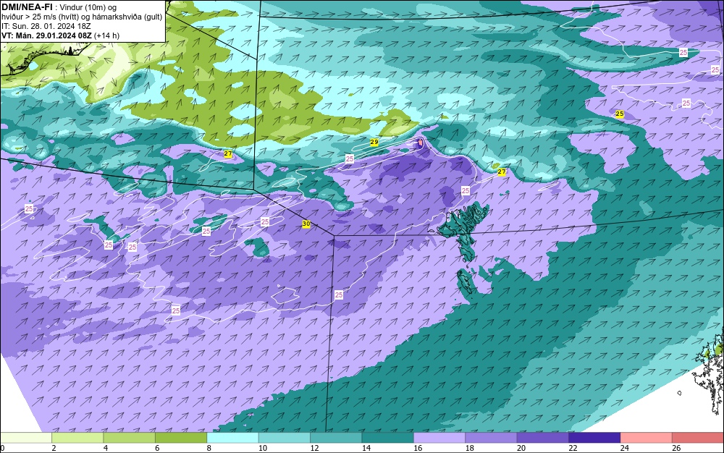Image resolution: width=724 pixels, height=453 pixels.
Task: Click the yellow 30 peak gust label
Action: (x=306, y=224)
